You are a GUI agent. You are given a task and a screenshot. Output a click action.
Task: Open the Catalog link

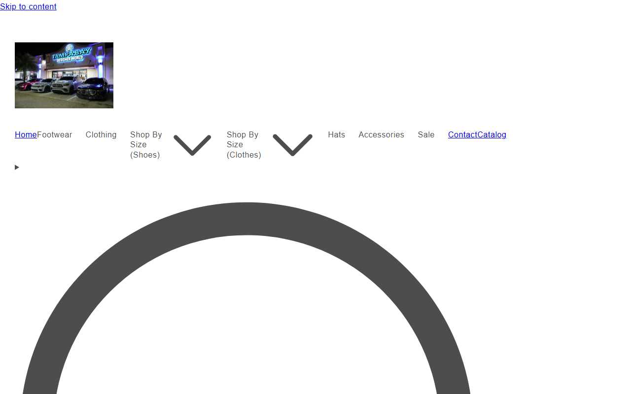tap(491, 134)
